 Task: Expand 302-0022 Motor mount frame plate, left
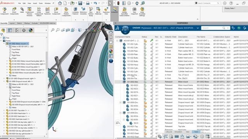[7, 61]
